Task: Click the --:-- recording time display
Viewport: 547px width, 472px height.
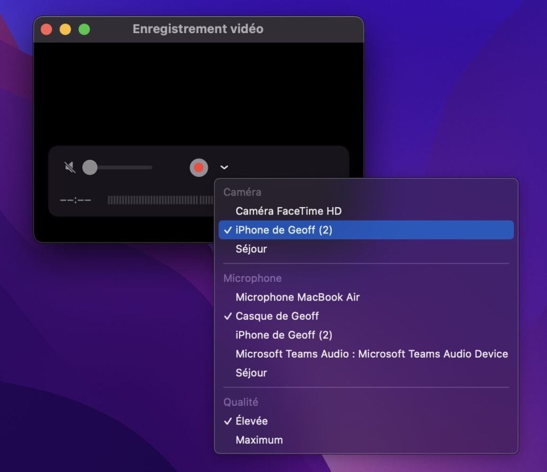Action: (x=75, y=200)
